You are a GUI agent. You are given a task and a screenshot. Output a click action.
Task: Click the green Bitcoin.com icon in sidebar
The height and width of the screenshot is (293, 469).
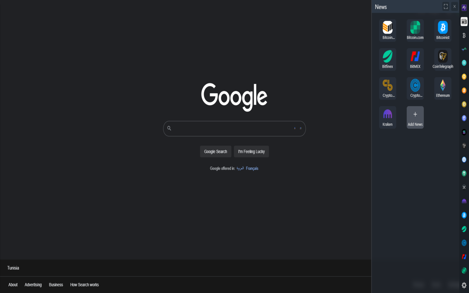click(464, 271)
